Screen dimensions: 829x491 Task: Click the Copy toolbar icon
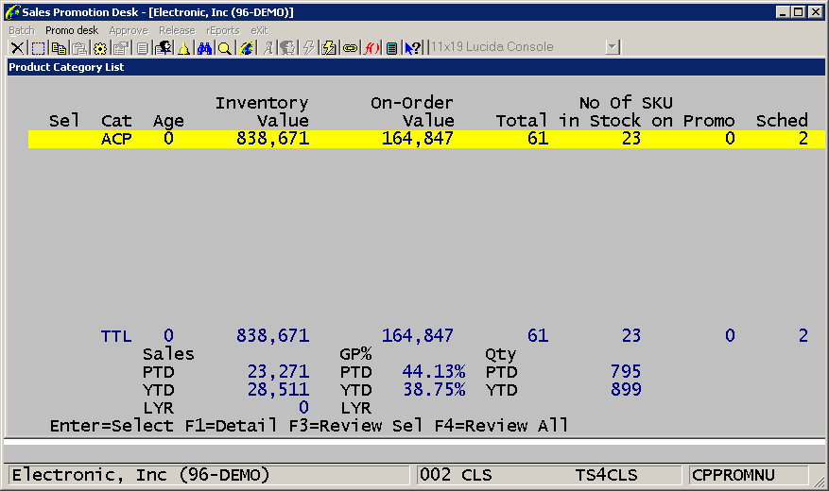pyautogui.click(x=59, y=48)
